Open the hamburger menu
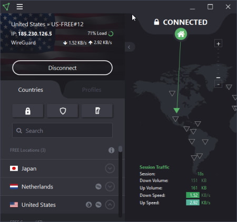237x222 pixels. click(19, 7)
